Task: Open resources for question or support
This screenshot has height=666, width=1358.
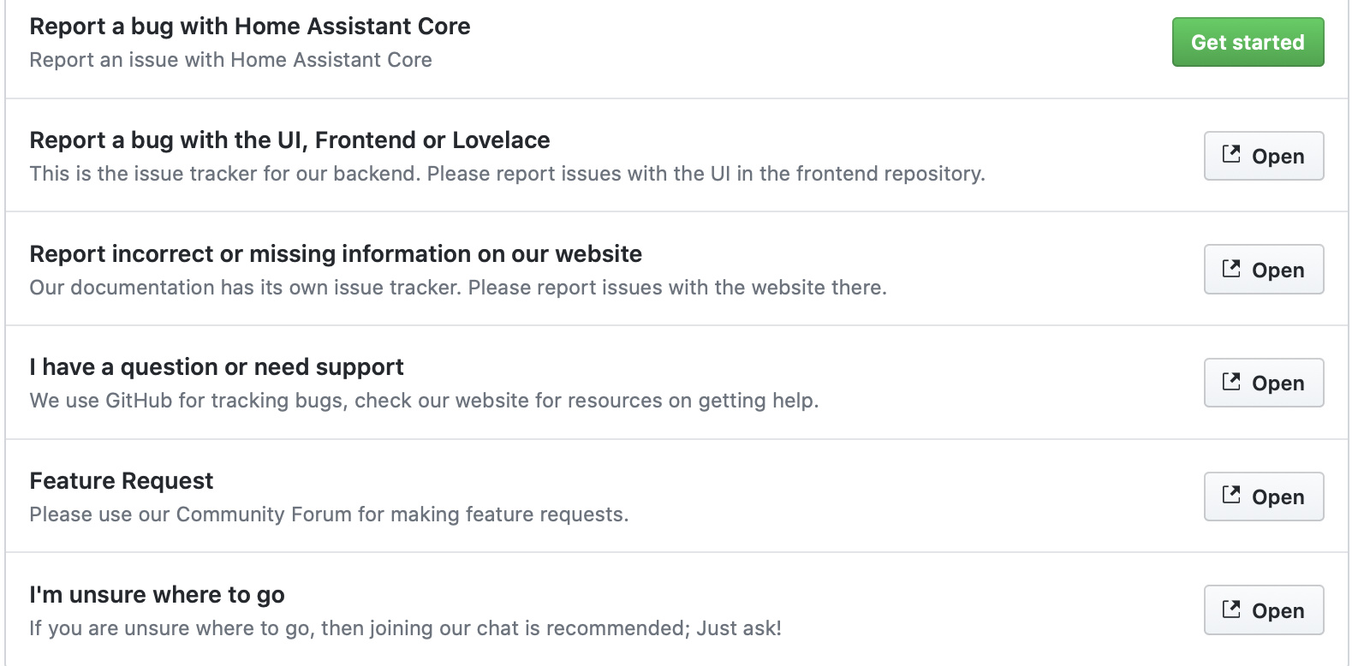Action: [x=1264, y=383]
